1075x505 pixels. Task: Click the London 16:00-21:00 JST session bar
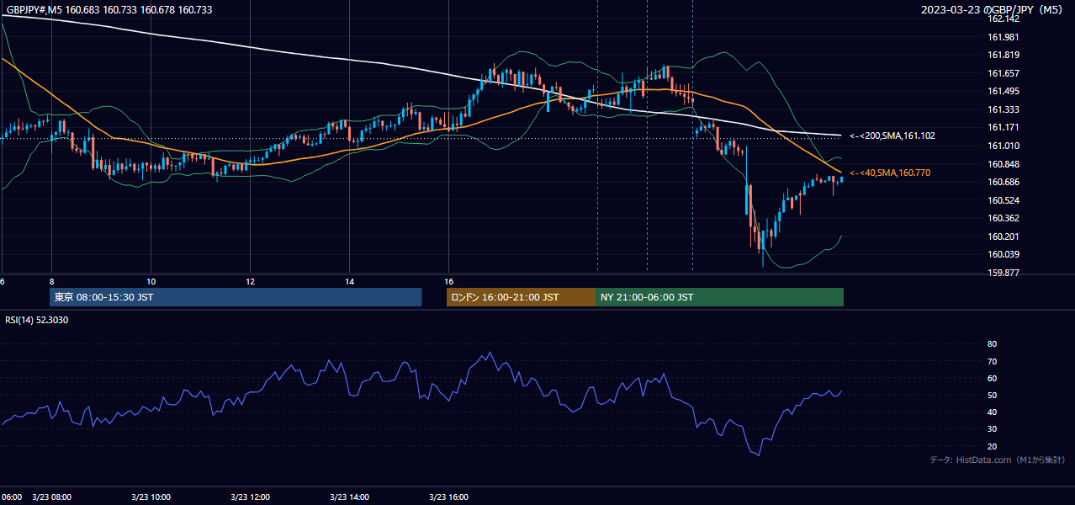[521, 297]
